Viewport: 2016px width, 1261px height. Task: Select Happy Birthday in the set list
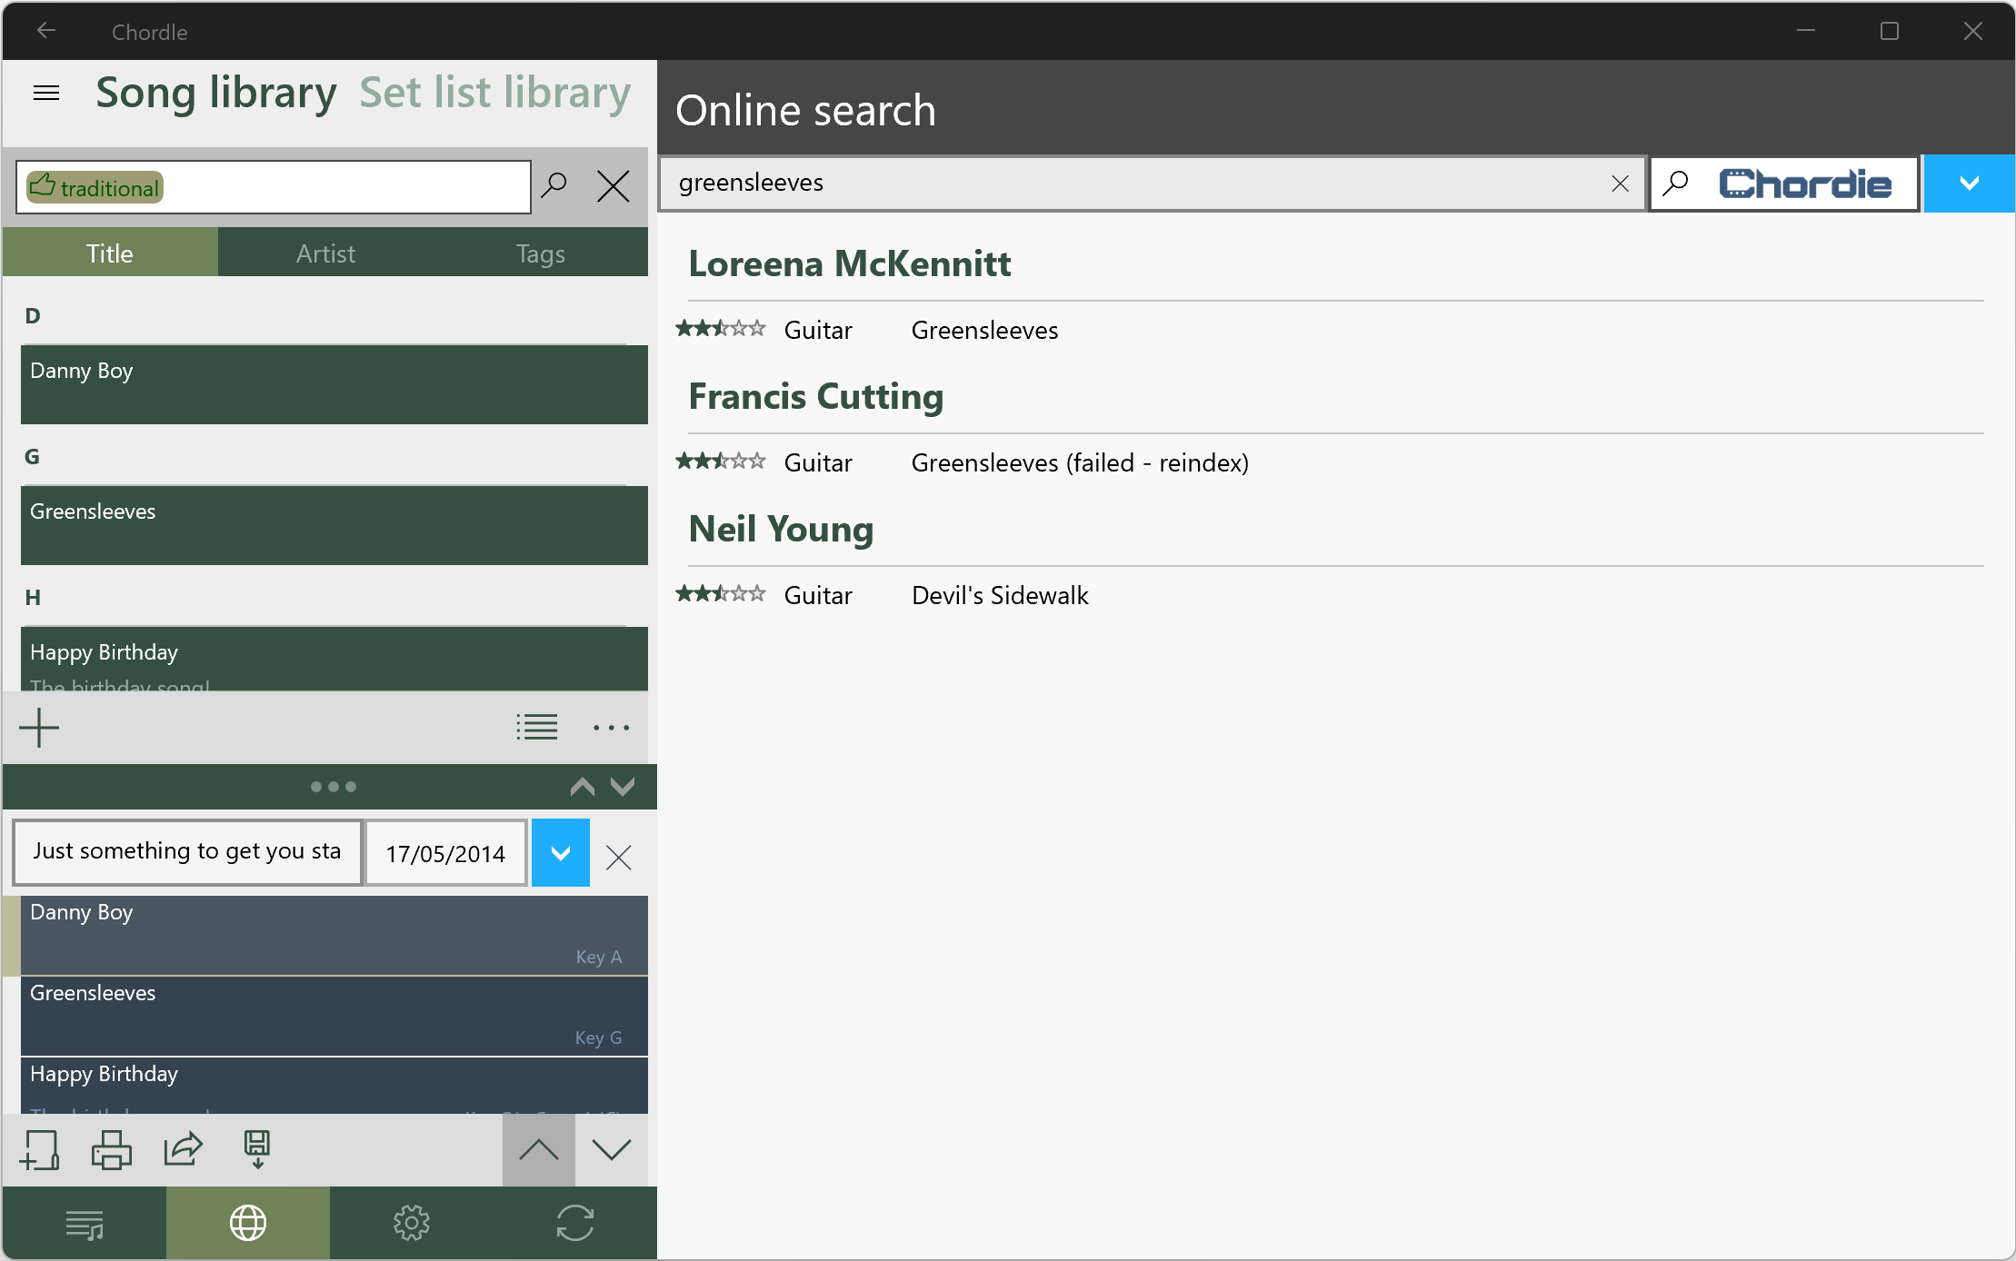[x=334, y=1086]
